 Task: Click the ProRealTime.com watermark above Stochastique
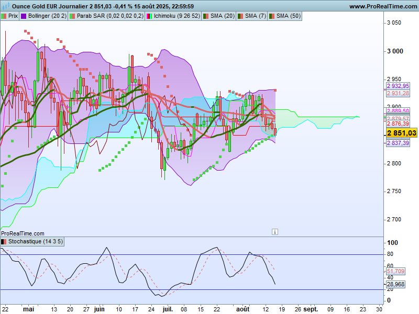point(23,233)
